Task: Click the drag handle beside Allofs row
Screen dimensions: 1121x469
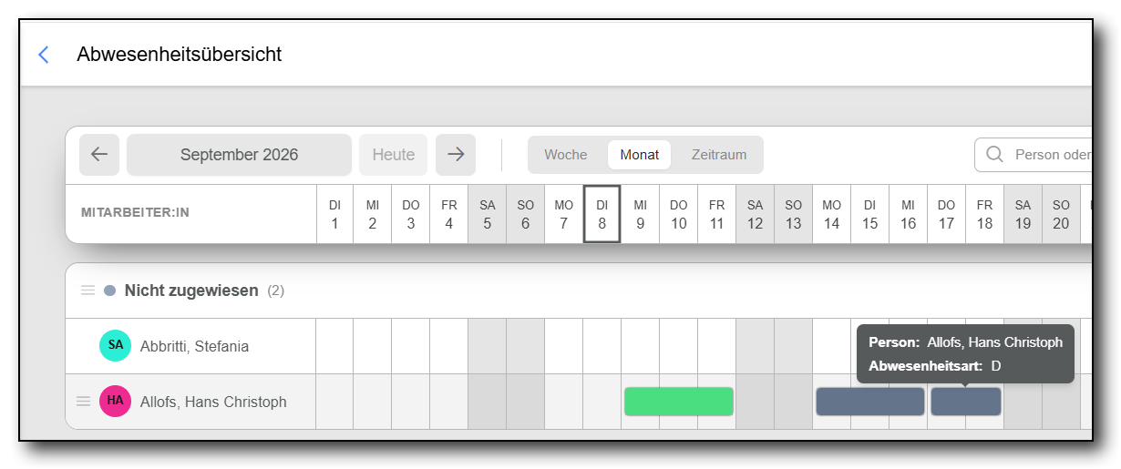Action: (84, 402)
